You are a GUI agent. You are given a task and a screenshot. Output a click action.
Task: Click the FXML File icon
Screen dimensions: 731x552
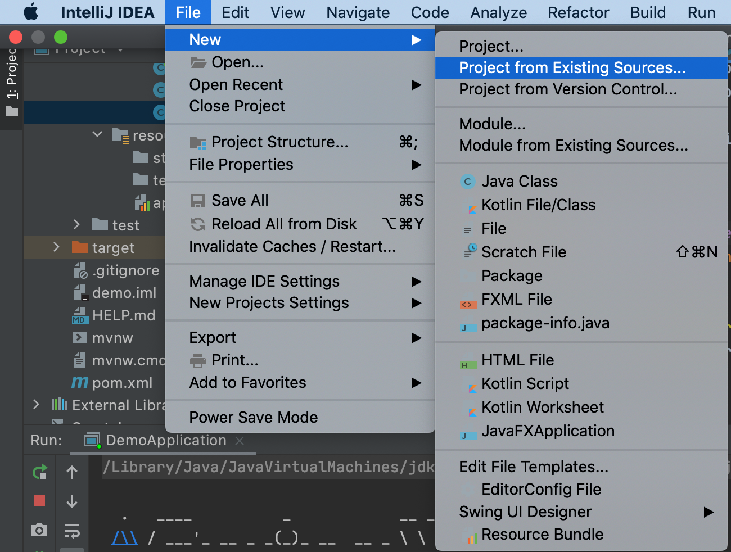click(468, 305)
